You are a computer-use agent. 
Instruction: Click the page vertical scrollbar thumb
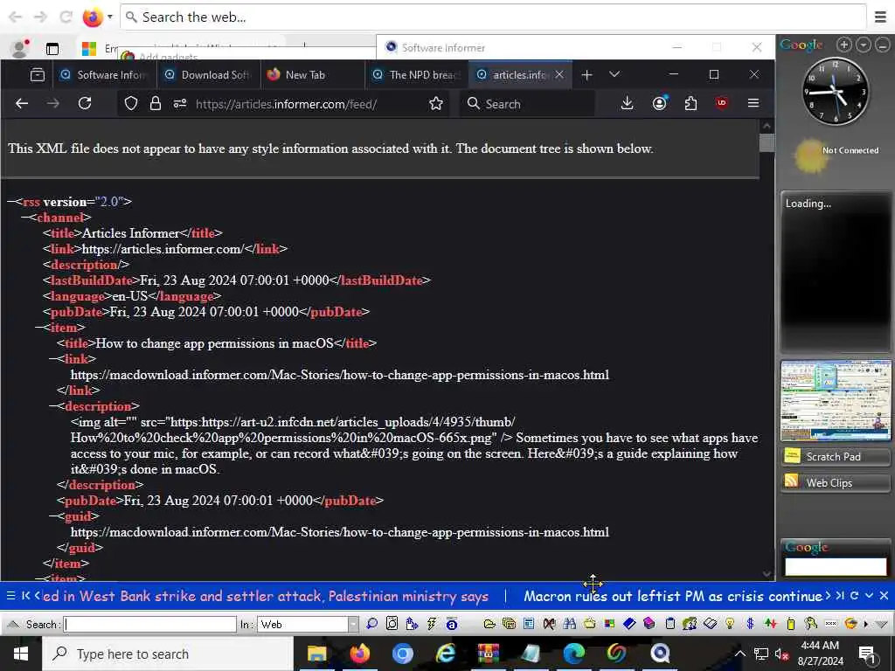[x=767, y=142]
